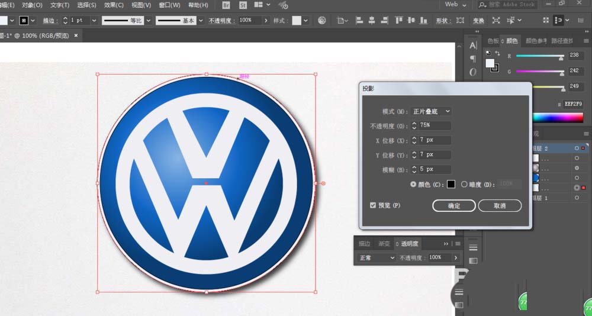This screenshot has width=592, height=316.
Task: Click the 确定 button in 投影 dialog
Action: [454, 206]
